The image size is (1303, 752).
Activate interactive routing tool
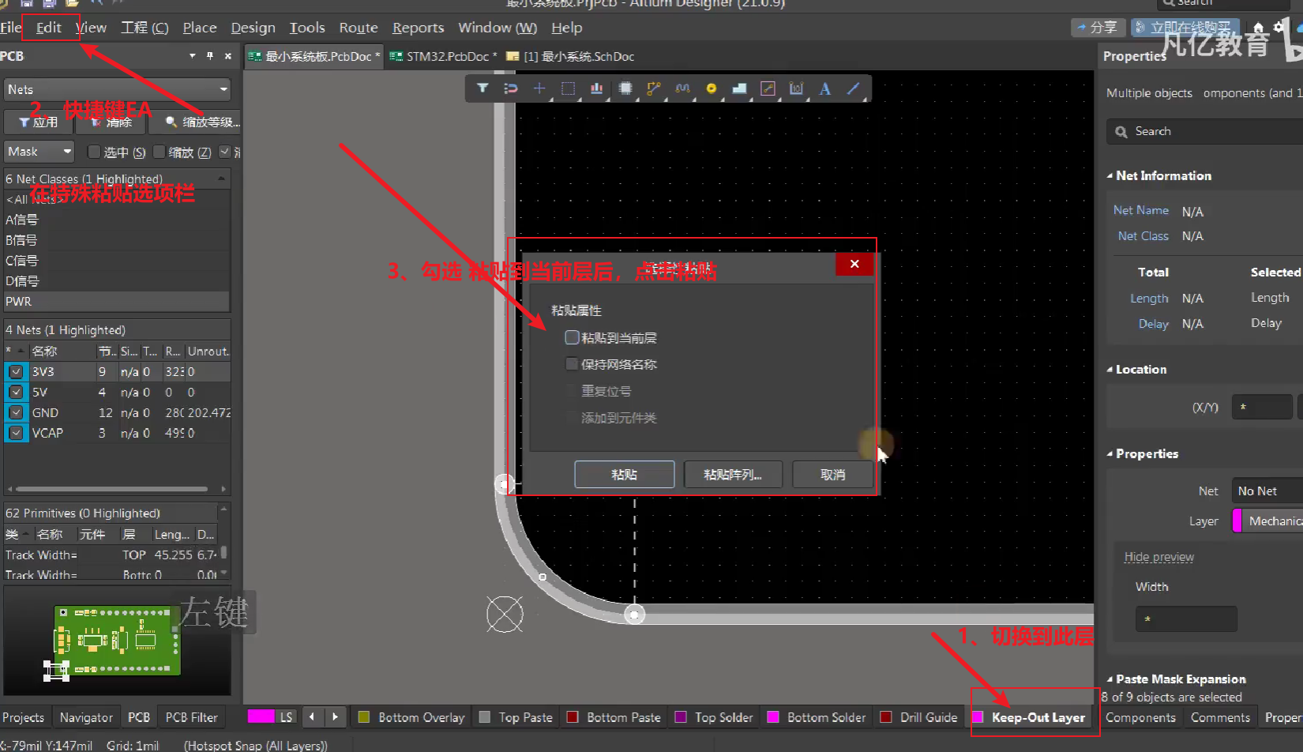(654, 88)
